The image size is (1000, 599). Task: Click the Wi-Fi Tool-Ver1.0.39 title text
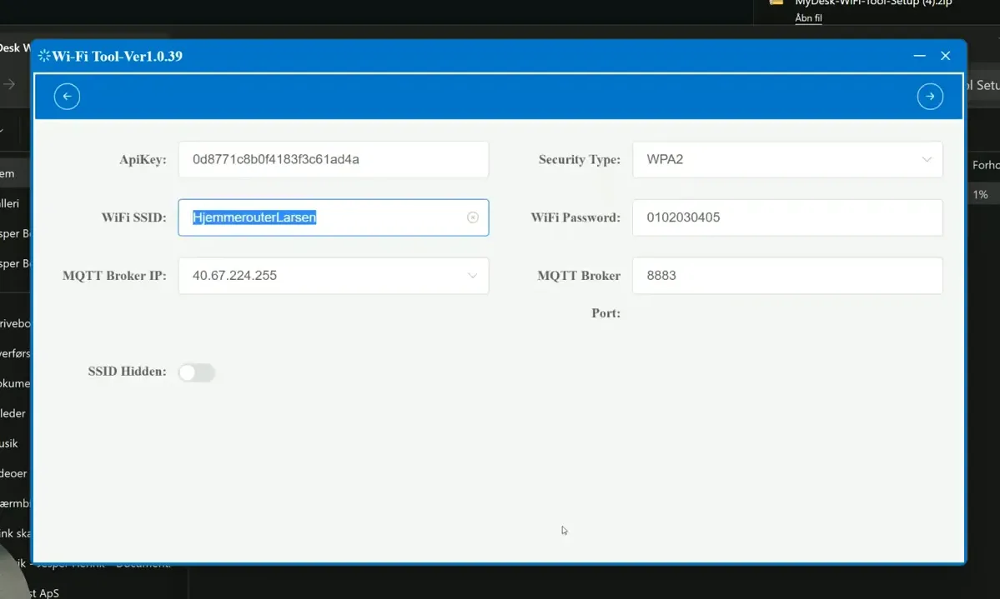click(118, 56)
